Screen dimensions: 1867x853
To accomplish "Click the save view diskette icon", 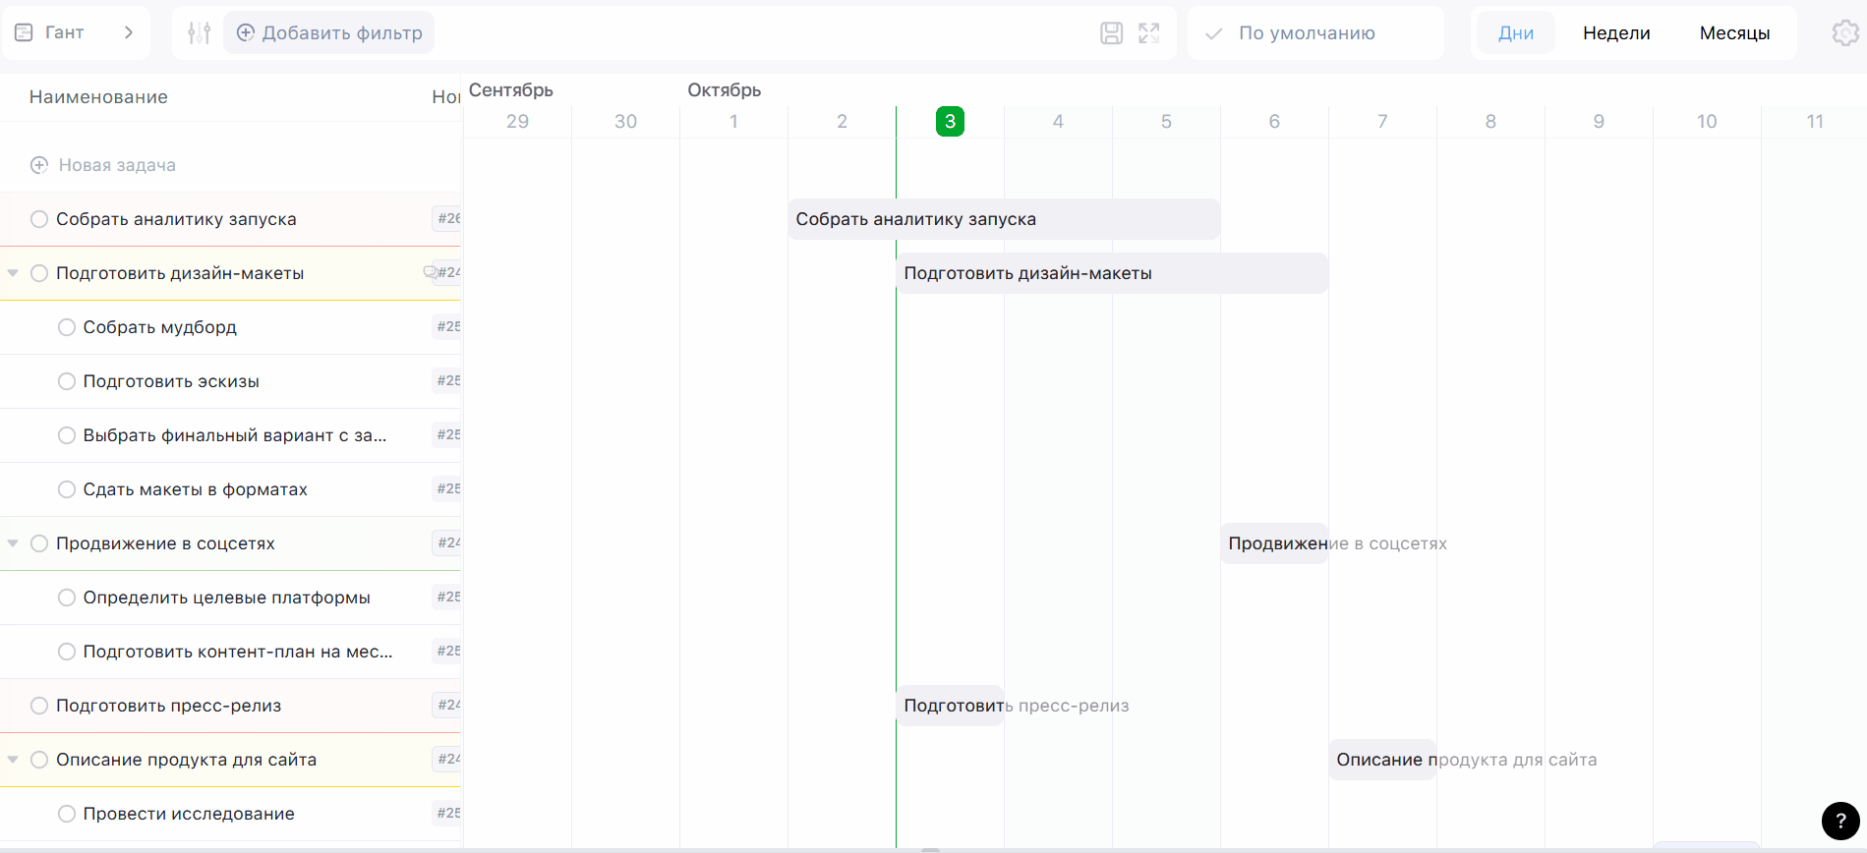I will (1111, 33).
